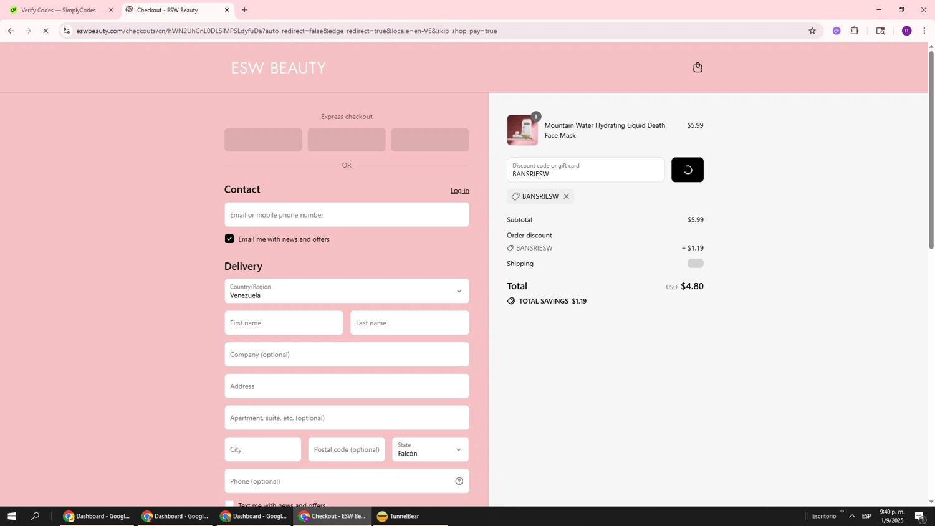Click the discount code input field
This screenshot has width=935, height=526.
[585, 170]
